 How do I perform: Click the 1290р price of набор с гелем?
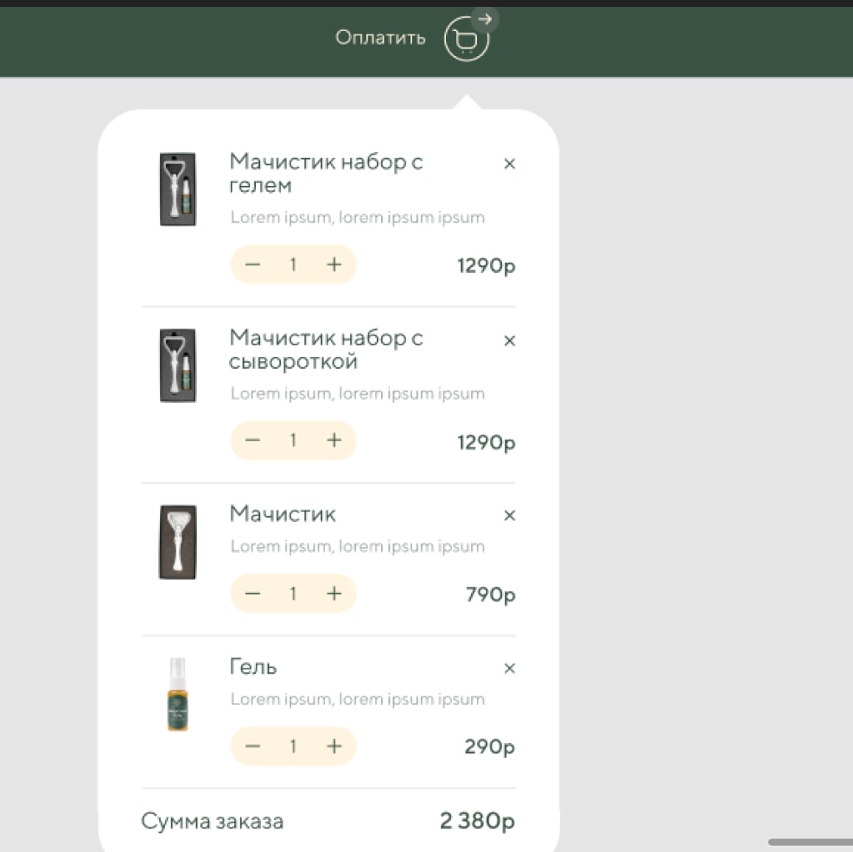click(x=486, y=265)
